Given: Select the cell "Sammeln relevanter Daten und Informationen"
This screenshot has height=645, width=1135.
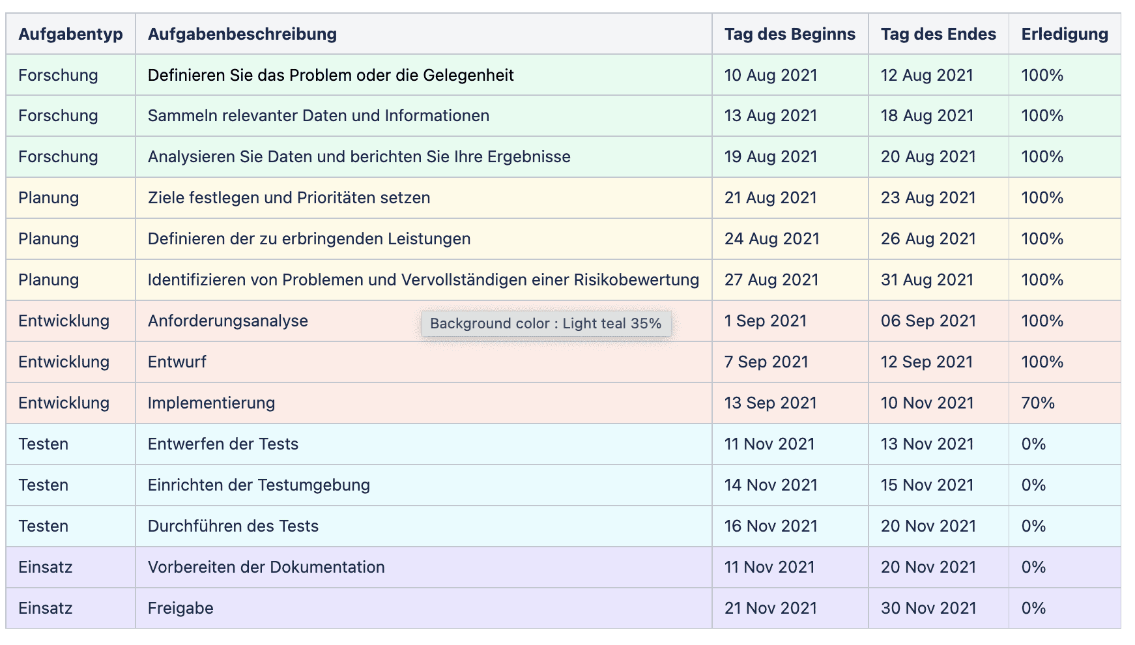Looking at the screenshot, I should pyautogui.click(x=318, y=116).
